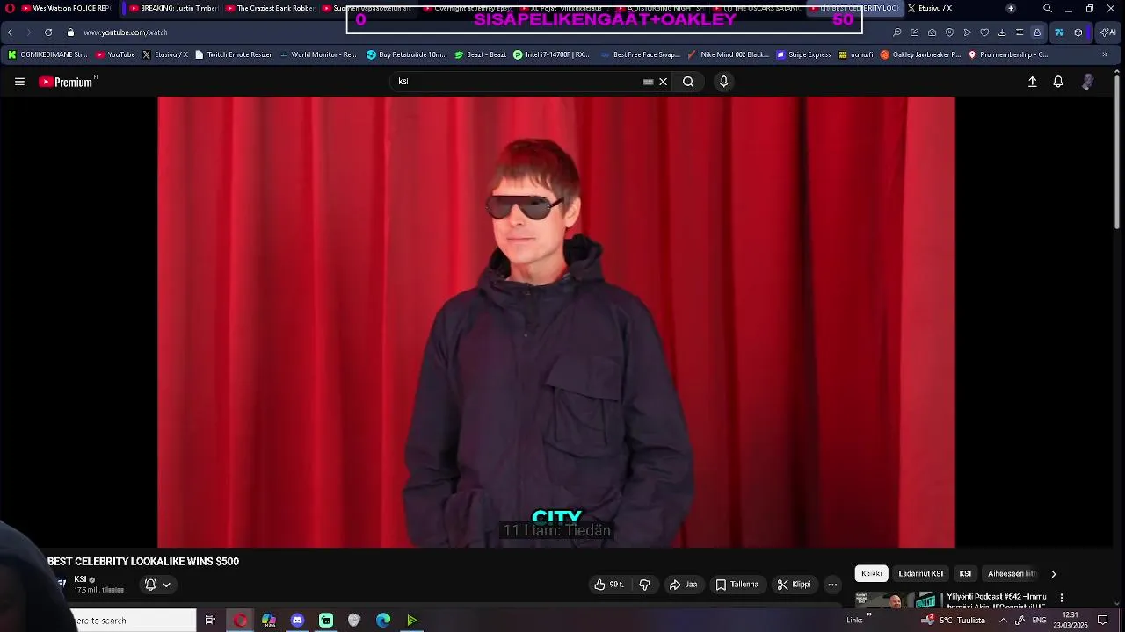Open the Windows notification center icon

tap(1103, 621)
